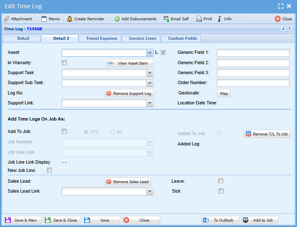297x227 pixels.
Task: Click the Create Reminder bell icon
Action: (70, 19)
